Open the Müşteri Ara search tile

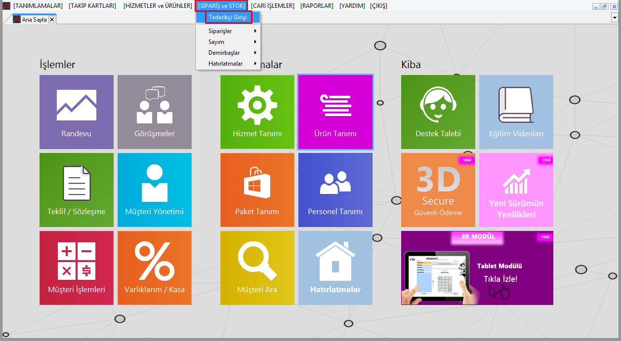pos(257,268)
